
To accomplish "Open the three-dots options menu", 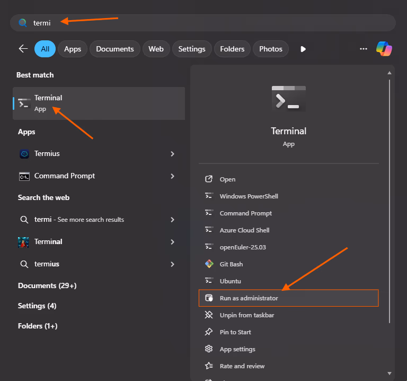I will click(364, 49).
